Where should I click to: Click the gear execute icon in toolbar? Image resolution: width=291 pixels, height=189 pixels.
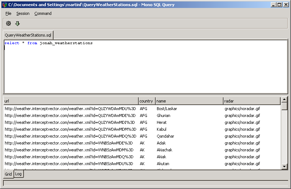(8, 24)
